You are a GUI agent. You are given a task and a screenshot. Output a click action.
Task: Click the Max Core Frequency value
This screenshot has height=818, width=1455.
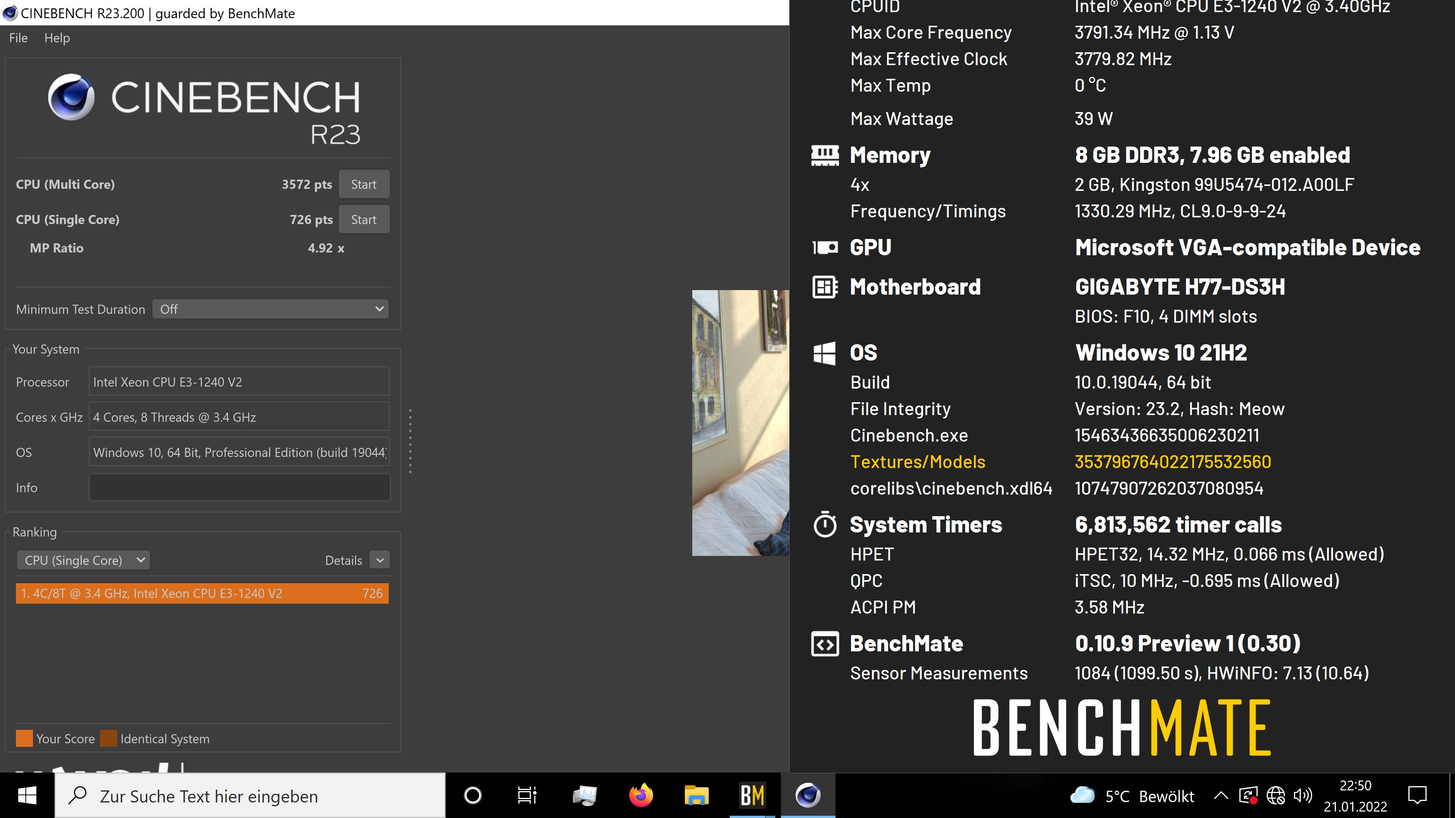coord(1154,32)
